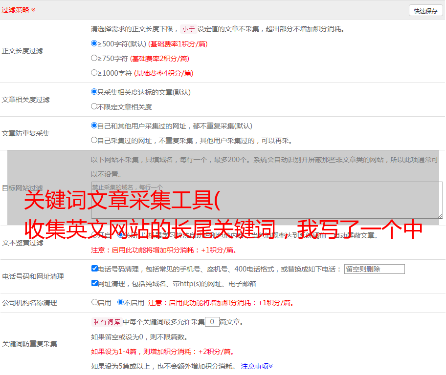Image resolution: width=446 pixels, height=375 pixels.
Task: Click the 禁止采集的域名 text area
Action: point(267,200)
